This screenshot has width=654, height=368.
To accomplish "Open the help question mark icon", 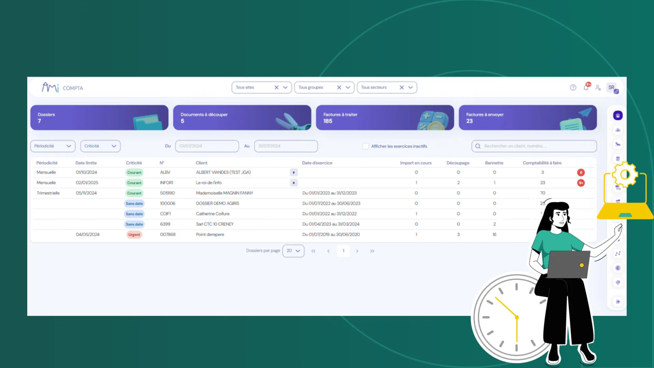I will pyautogui.click(x=573, y=88).
